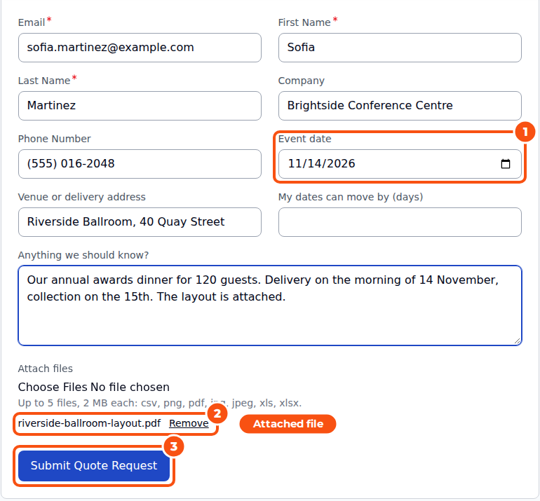Image resolution: width=540 pixels, height=501 pixels.
Task: Click the Email input field
Action: coord(140,48)
